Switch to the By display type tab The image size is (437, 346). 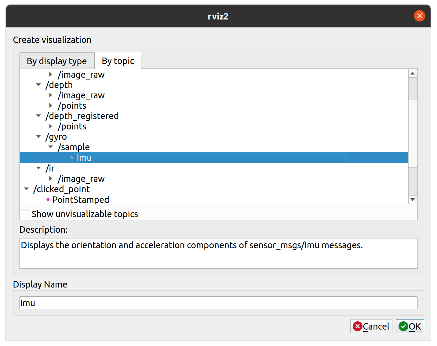coord(57,61)
